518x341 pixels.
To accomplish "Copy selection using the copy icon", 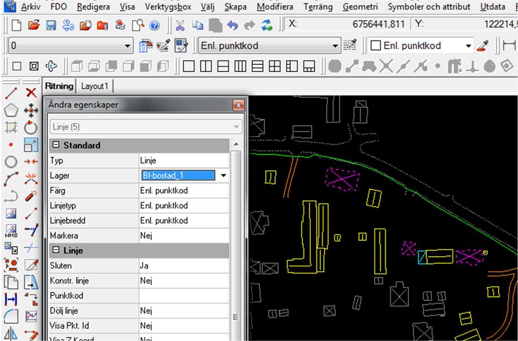I will 198,25.
